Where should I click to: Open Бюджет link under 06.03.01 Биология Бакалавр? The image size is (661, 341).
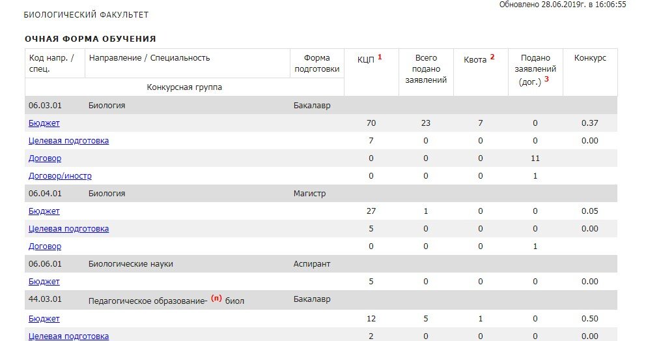pos(44,123)
